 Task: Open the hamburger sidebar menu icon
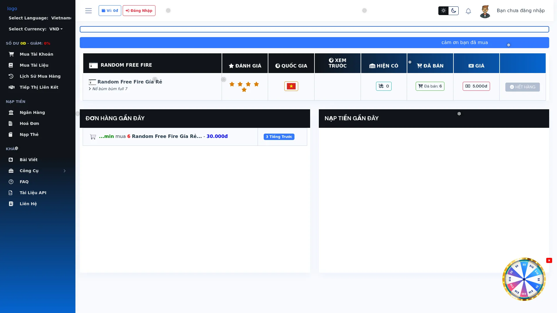88,11
